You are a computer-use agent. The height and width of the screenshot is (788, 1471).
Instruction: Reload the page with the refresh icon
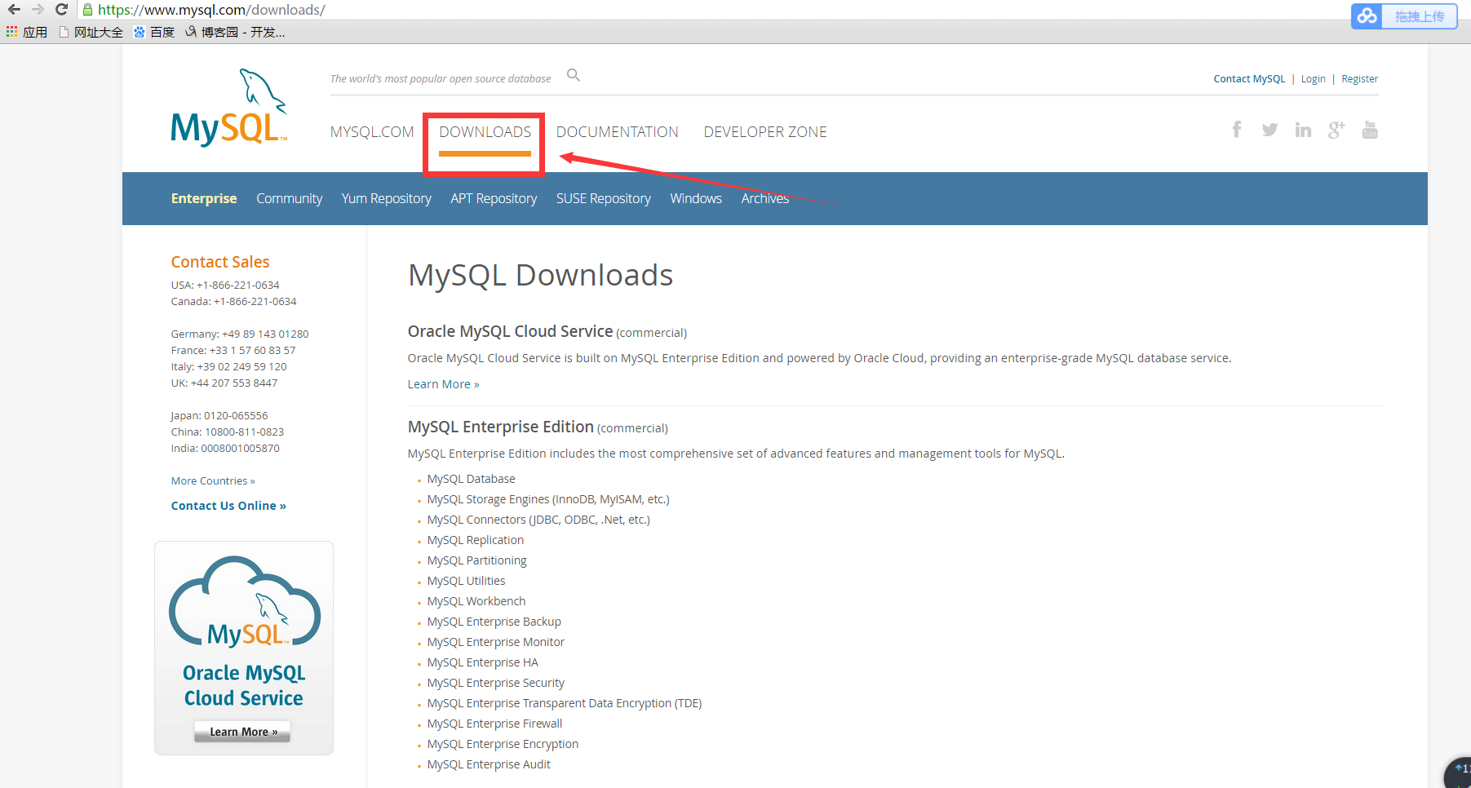(61, 10)
